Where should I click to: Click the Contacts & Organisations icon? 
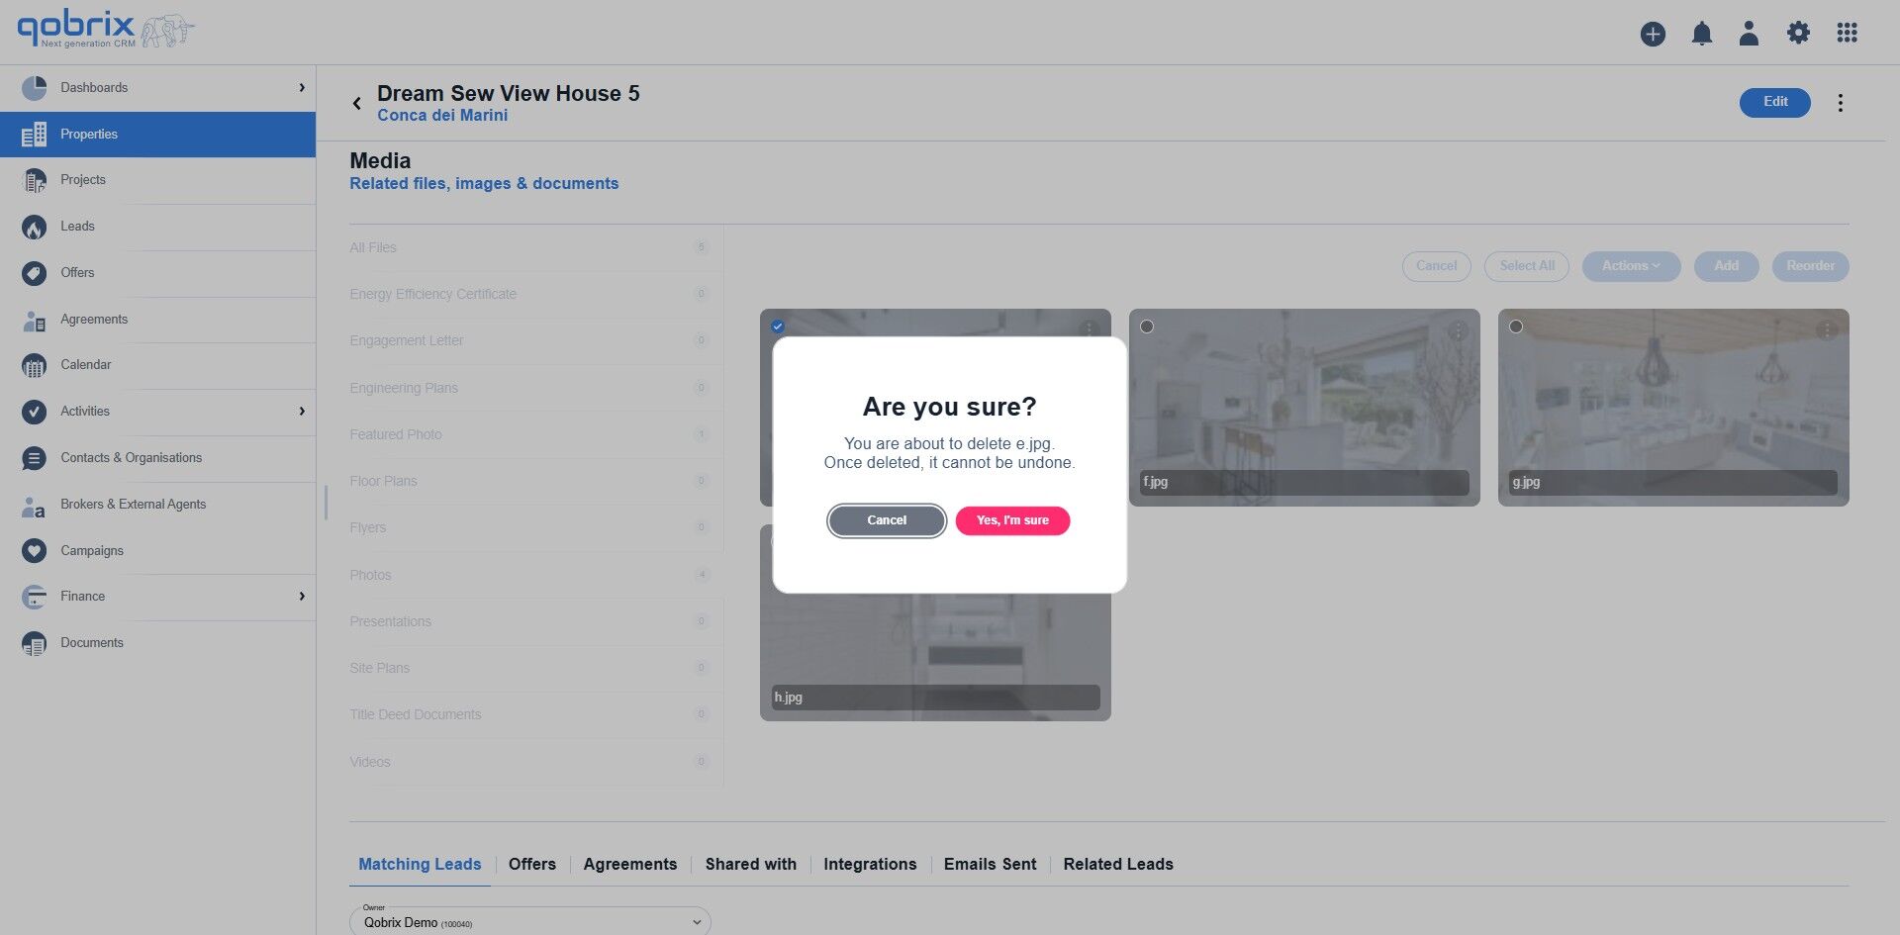(x=34, y=458)
